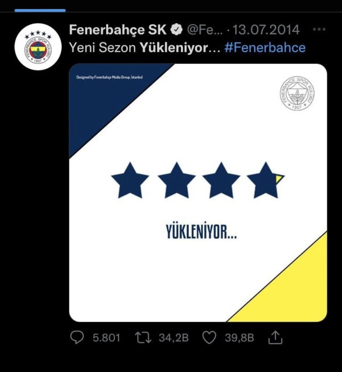Click the YÜKLENİYOR... caption in image

(x=201, y=232)
